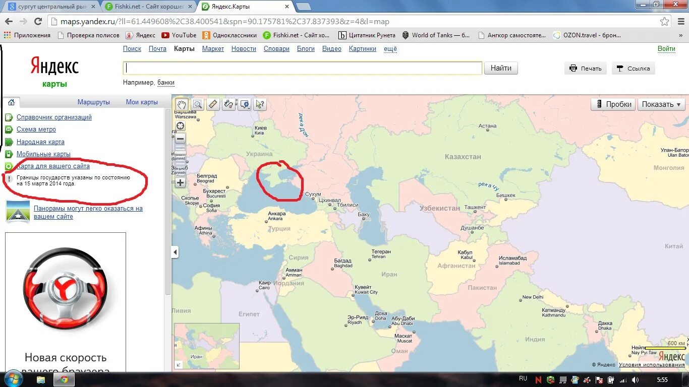Open a new browser tab
Image resolution: width=689 pixels, height=387 pixels.
[303, 7]
